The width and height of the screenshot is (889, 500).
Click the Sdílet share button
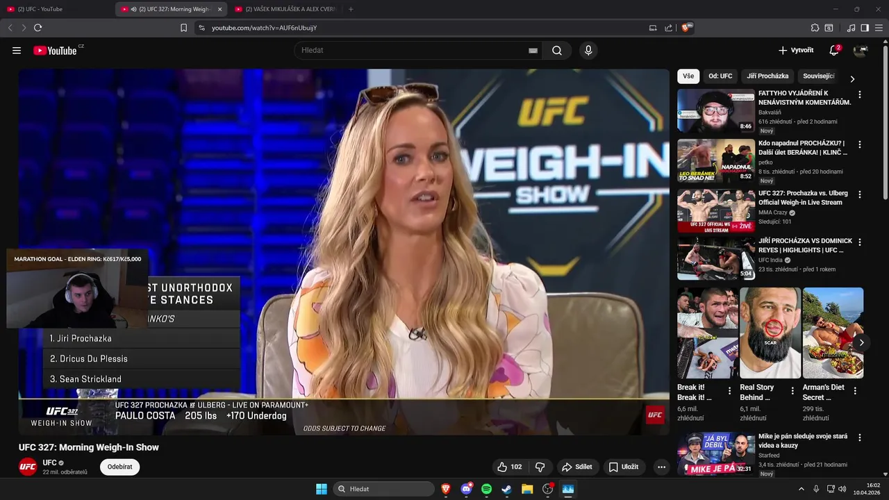[577, 467]
